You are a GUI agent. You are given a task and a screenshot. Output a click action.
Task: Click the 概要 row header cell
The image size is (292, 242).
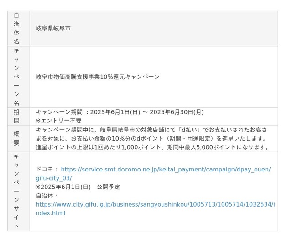click(x=19, y=139)
